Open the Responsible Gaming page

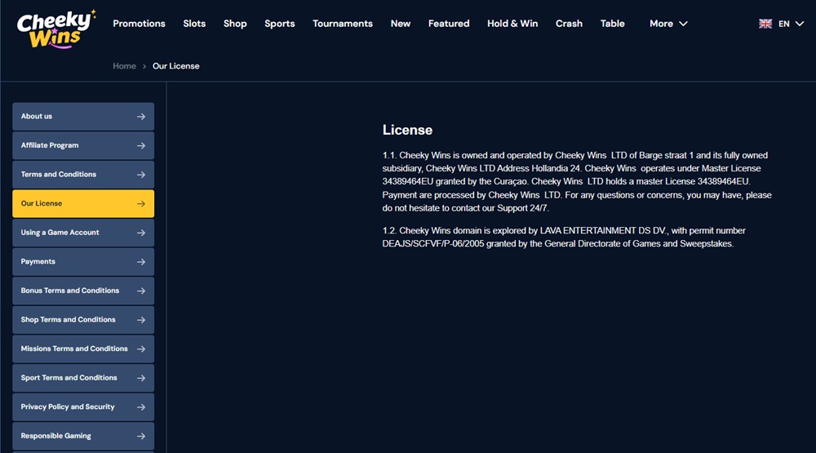[x=83, y=436]
